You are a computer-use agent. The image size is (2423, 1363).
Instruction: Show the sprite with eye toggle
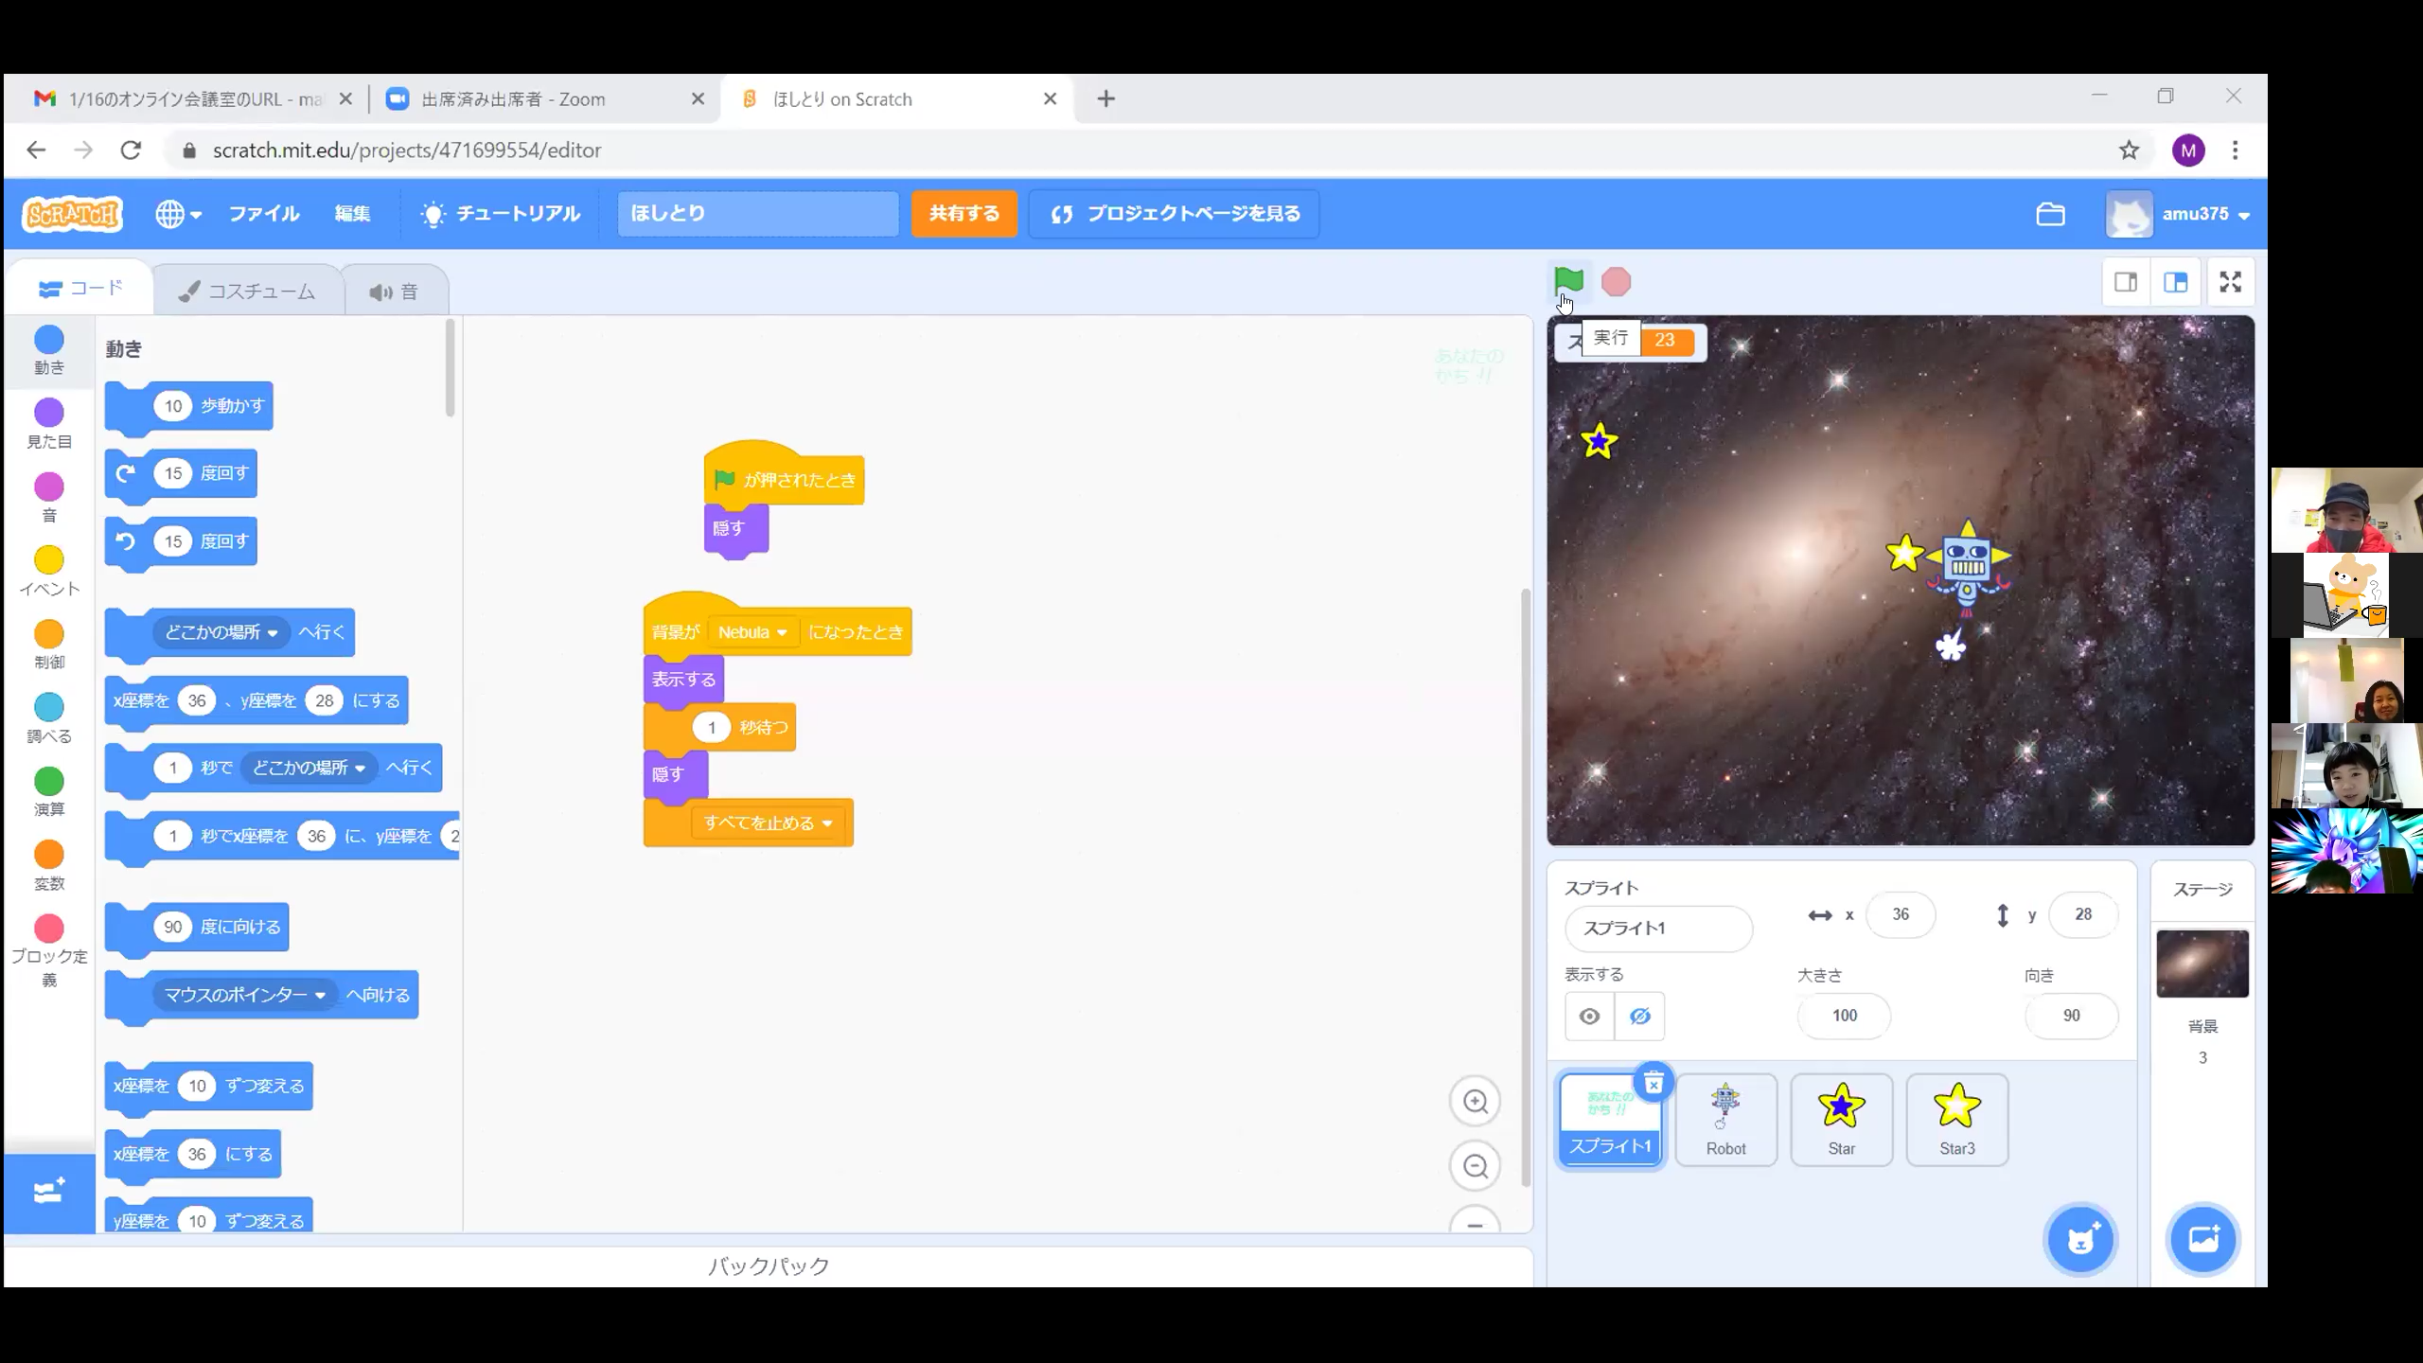1589,1017
